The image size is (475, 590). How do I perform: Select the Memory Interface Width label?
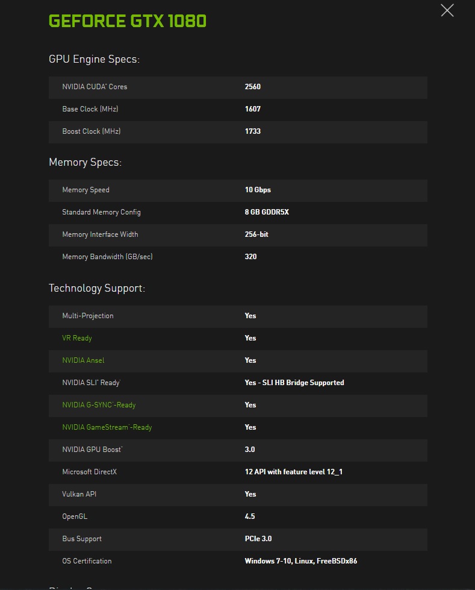(x=100, y=234)
